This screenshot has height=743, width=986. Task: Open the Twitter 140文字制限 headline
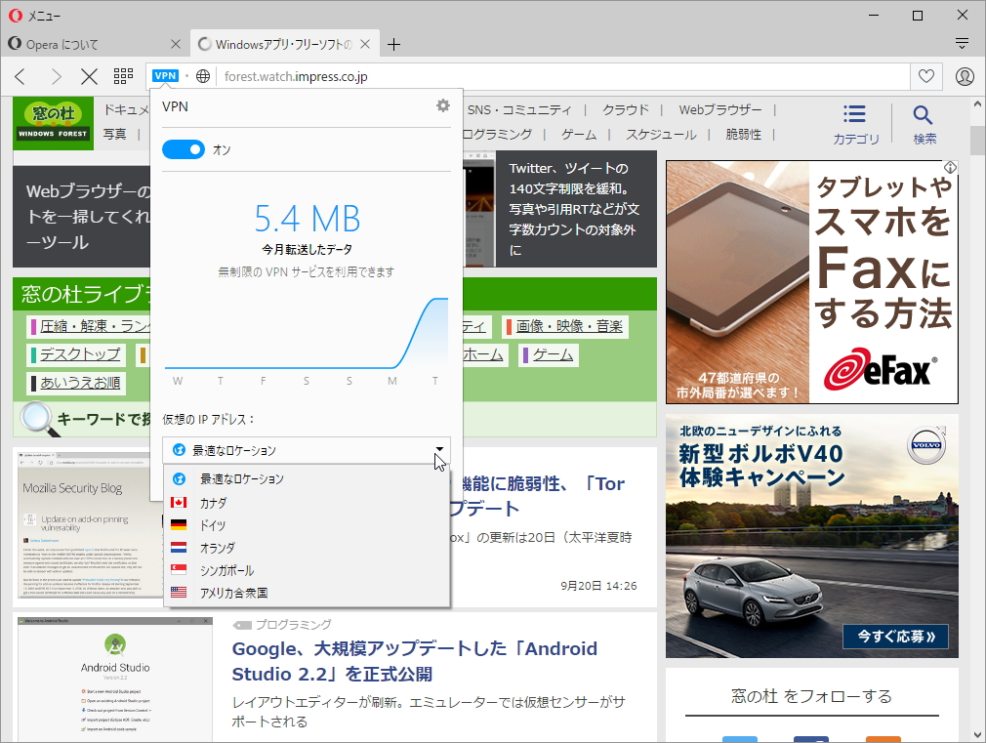(573, 209)
